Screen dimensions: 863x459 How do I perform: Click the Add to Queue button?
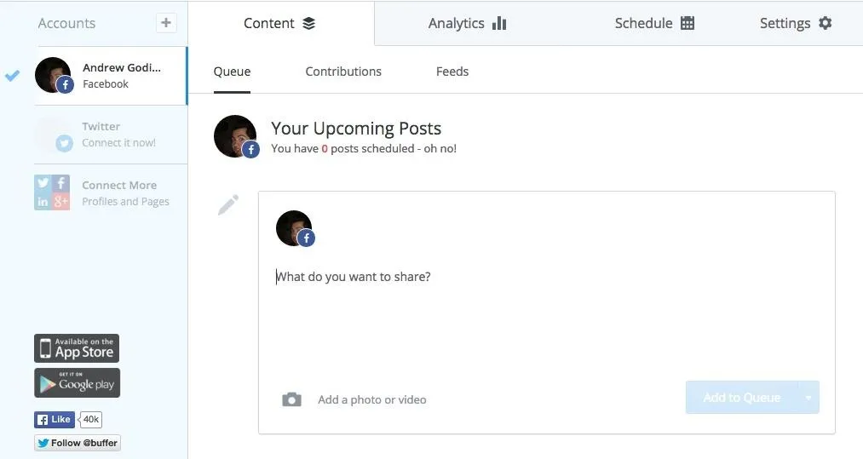click(x=742, y=398)
